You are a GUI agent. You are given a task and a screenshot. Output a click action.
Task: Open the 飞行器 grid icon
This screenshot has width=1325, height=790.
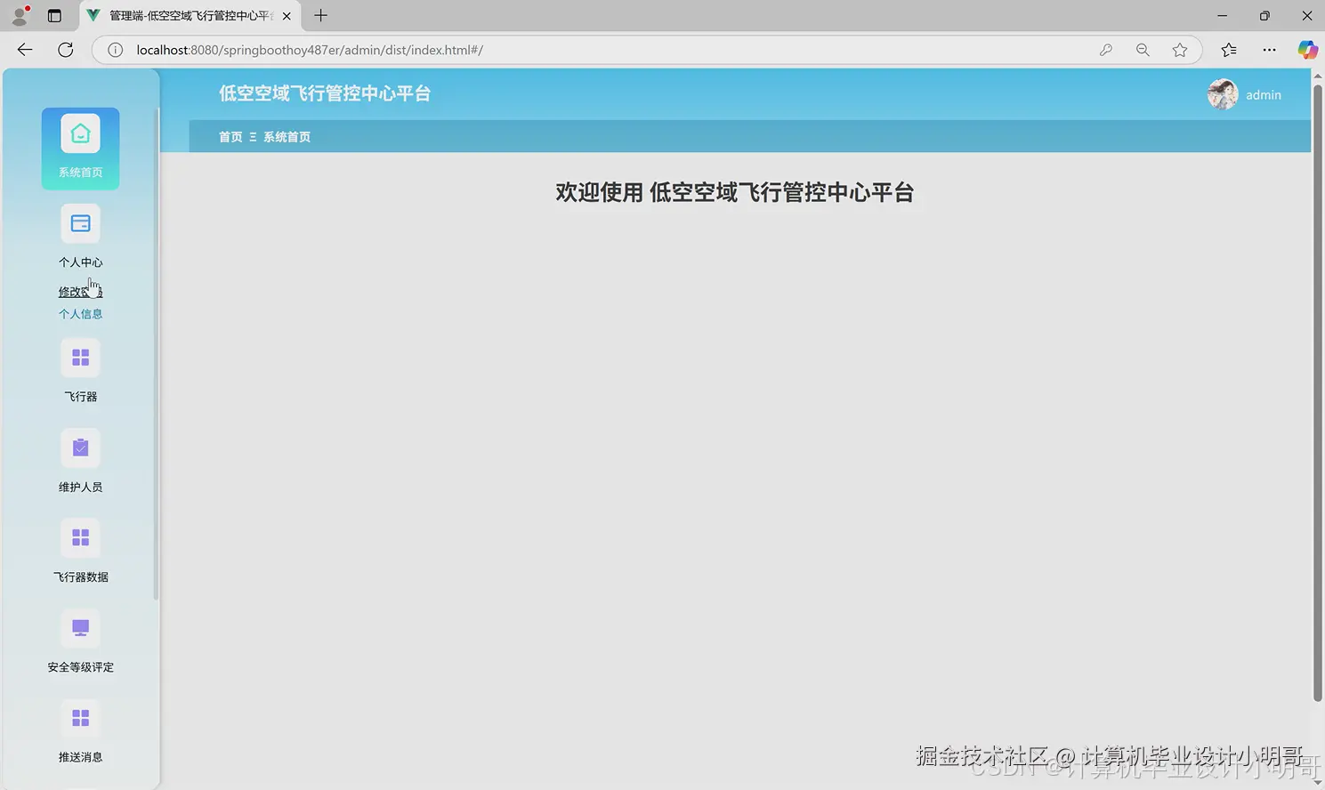[80, 356]
